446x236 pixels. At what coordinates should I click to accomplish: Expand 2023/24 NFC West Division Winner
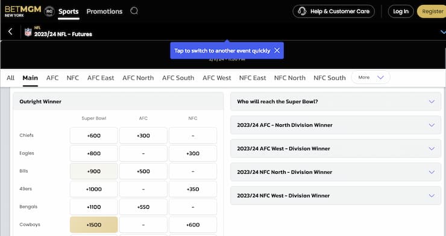pos(336,196)
